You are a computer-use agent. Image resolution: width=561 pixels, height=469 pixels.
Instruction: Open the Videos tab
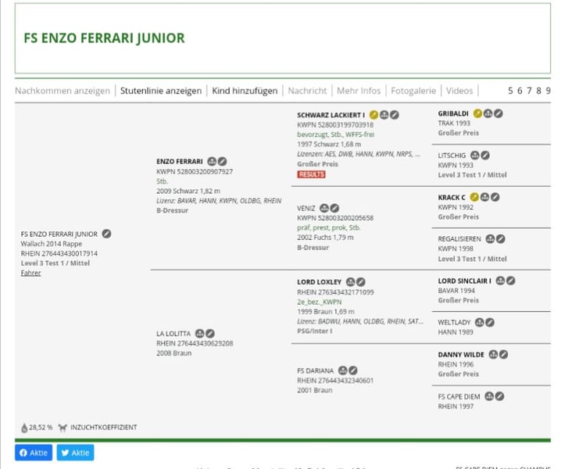[459, 91]
